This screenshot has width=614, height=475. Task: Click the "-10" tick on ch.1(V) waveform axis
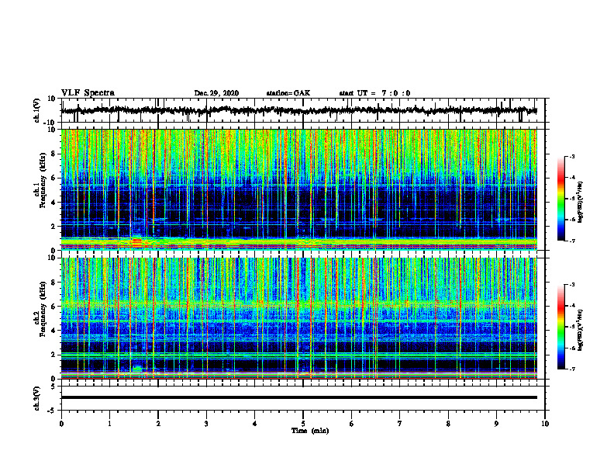50,123
